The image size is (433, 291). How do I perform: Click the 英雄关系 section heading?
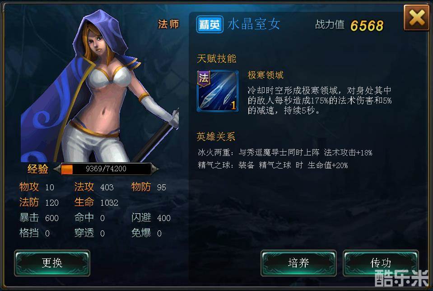pos(216,136)
